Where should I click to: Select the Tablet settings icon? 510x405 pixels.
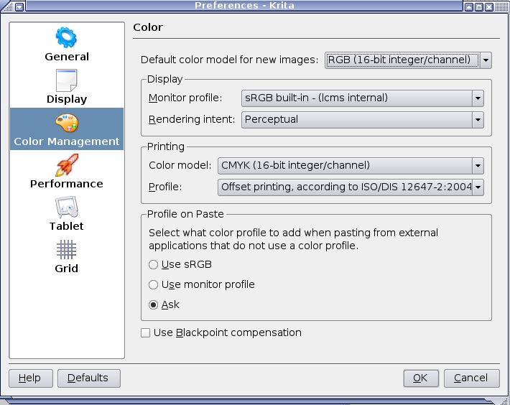(x=67, y=207)
